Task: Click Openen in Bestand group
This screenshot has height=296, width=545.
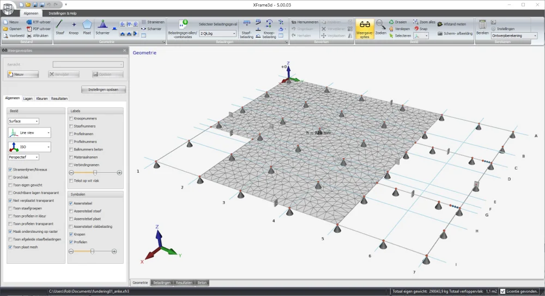Action: click(12, 29)
